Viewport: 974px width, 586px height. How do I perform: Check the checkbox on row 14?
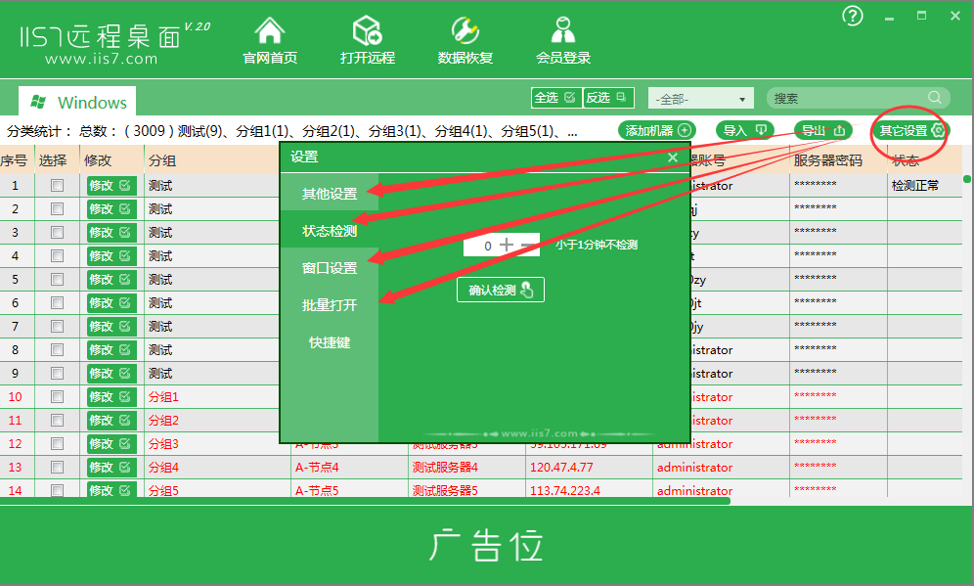pyautogui.click(x=57, y=490)
